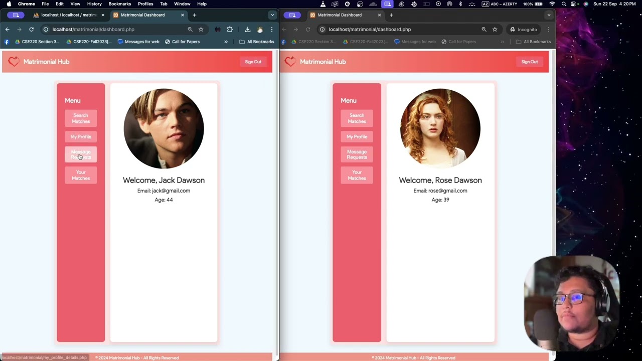Open CSE220 Section 3 bookmark in left window
This screenshot has height=361, width=642.
(x=37, y=42)
